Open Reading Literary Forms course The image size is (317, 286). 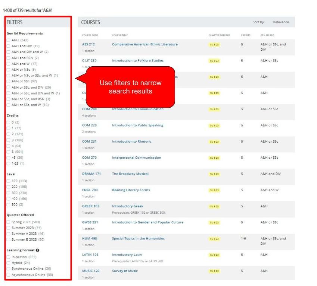[131, 190]
